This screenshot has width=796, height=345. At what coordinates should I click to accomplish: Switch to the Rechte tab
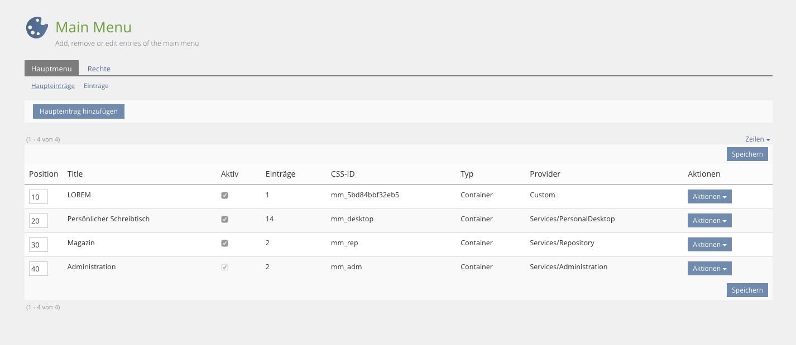(x=99, y=69)
